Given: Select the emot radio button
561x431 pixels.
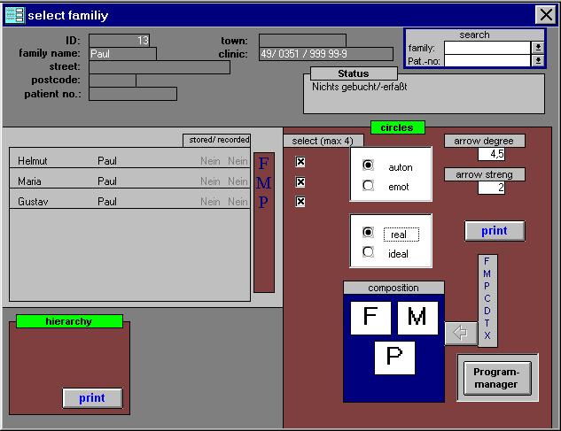Looking at the screenshot, I should click(369, 186).
